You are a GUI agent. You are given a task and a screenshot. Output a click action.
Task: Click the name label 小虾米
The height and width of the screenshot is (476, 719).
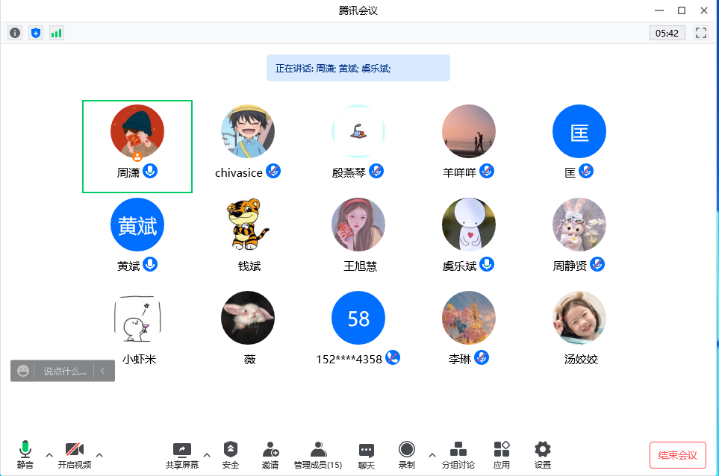pos(139,359)
